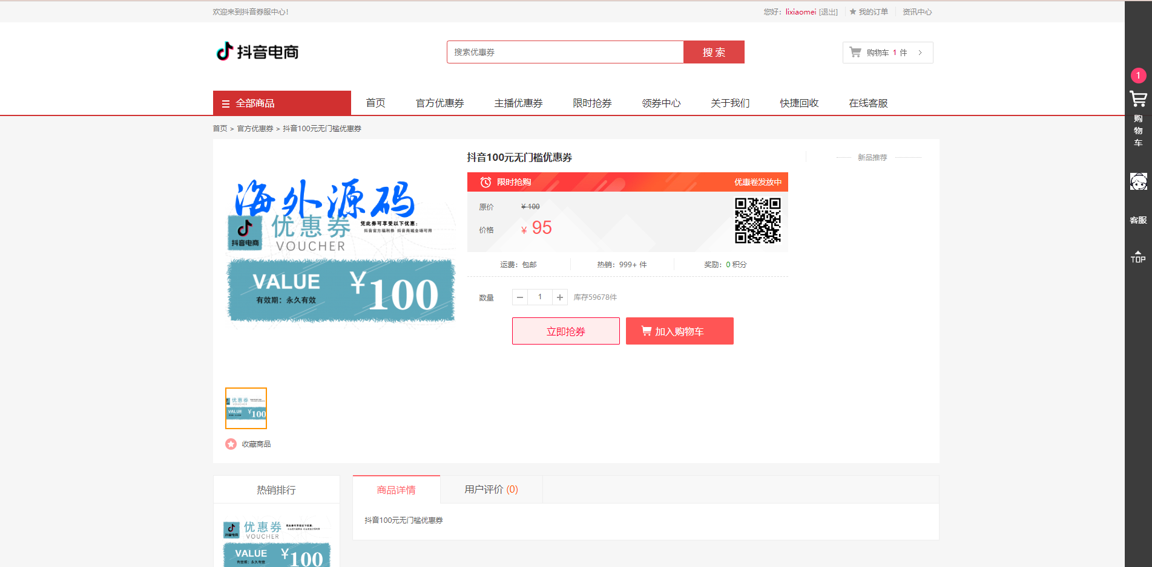The height and width of the screenshot is (567, 1152).
Task: Open the 限时抢券 navigation menu item
Action: pyautogui.click(x=592, y=103)
